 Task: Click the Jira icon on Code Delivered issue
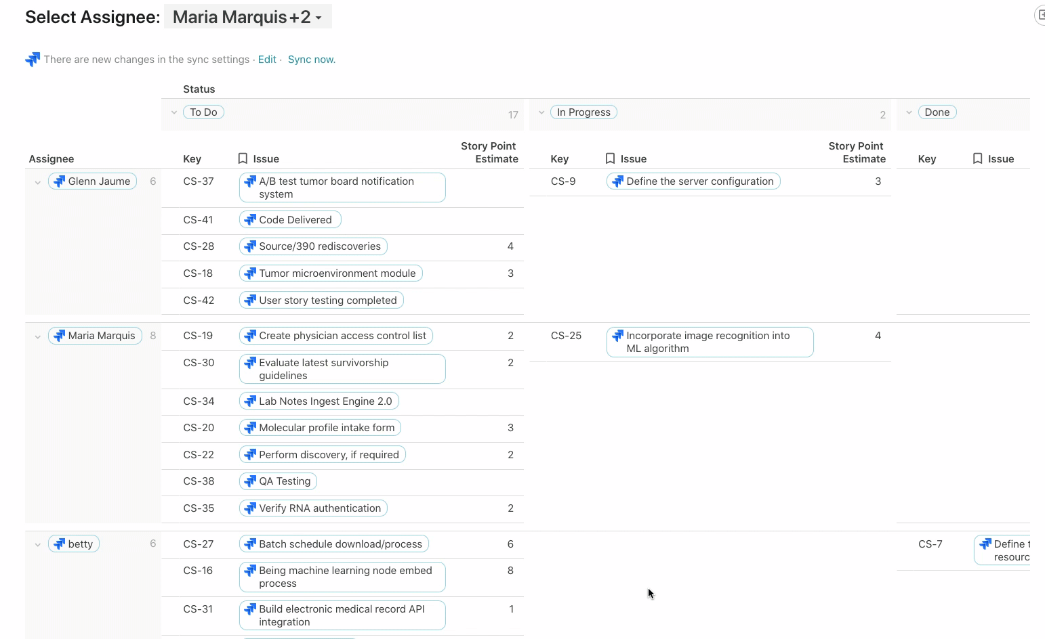[x=250, y=220]
